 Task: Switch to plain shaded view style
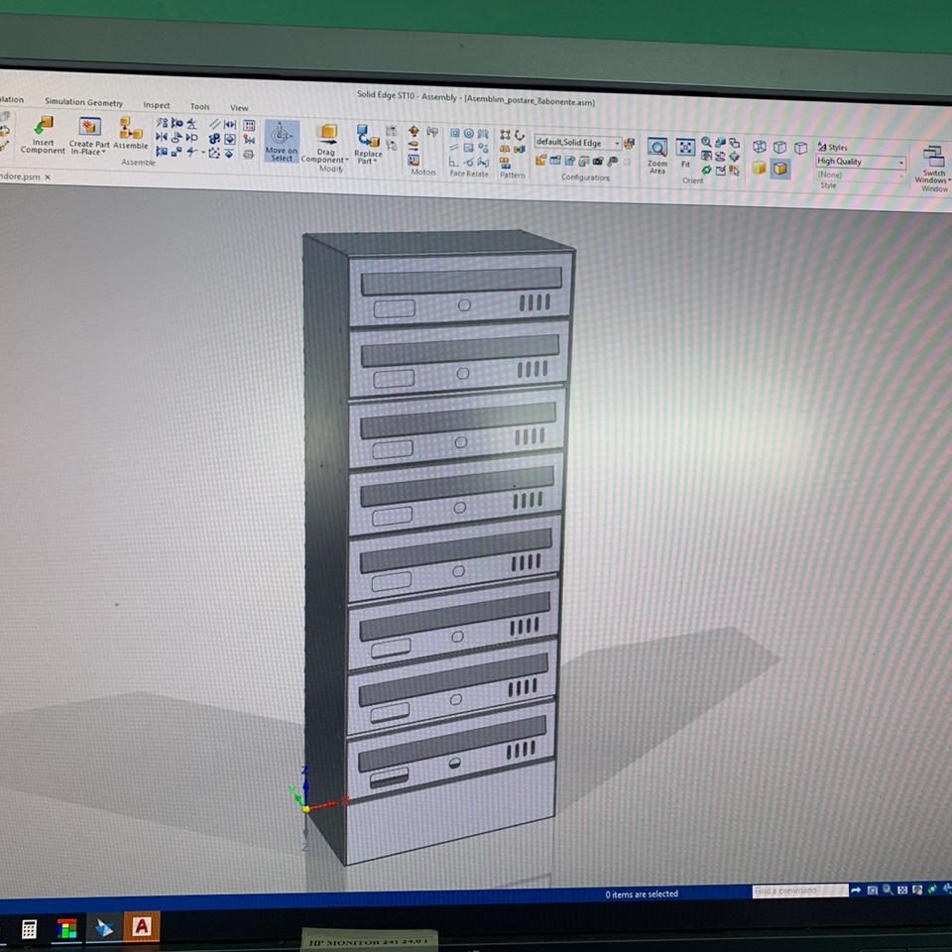pos(759,169)
